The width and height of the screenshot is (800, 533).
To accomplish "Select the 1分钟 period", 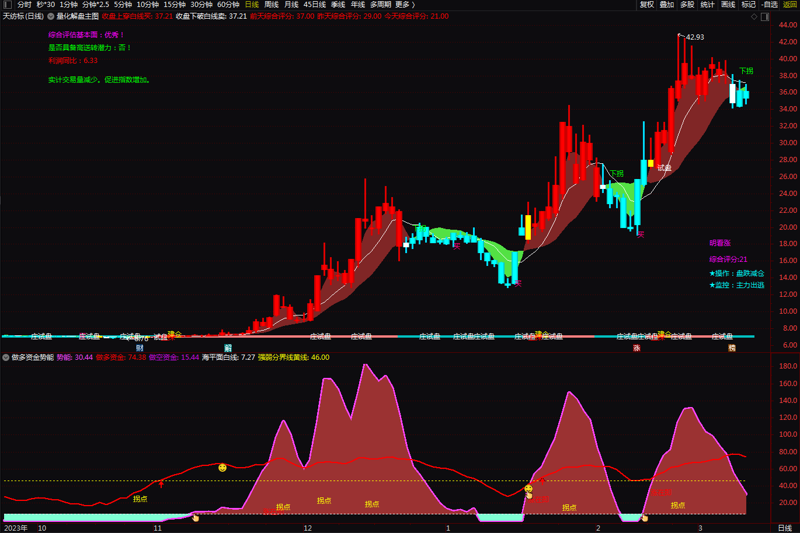I will click(68, 5).
